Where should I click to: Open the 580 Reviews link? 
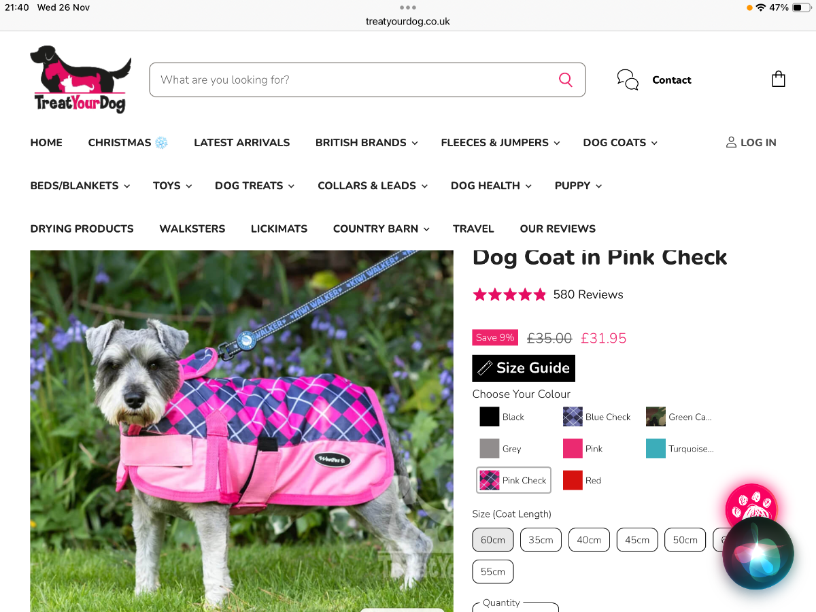pyautogui.click(x=588, y=294)
